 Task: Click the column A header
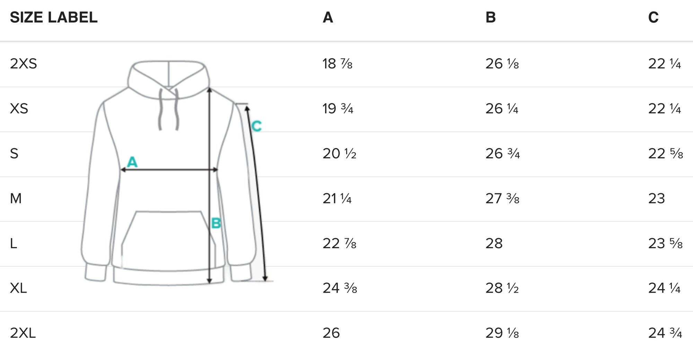coord(328,17)
